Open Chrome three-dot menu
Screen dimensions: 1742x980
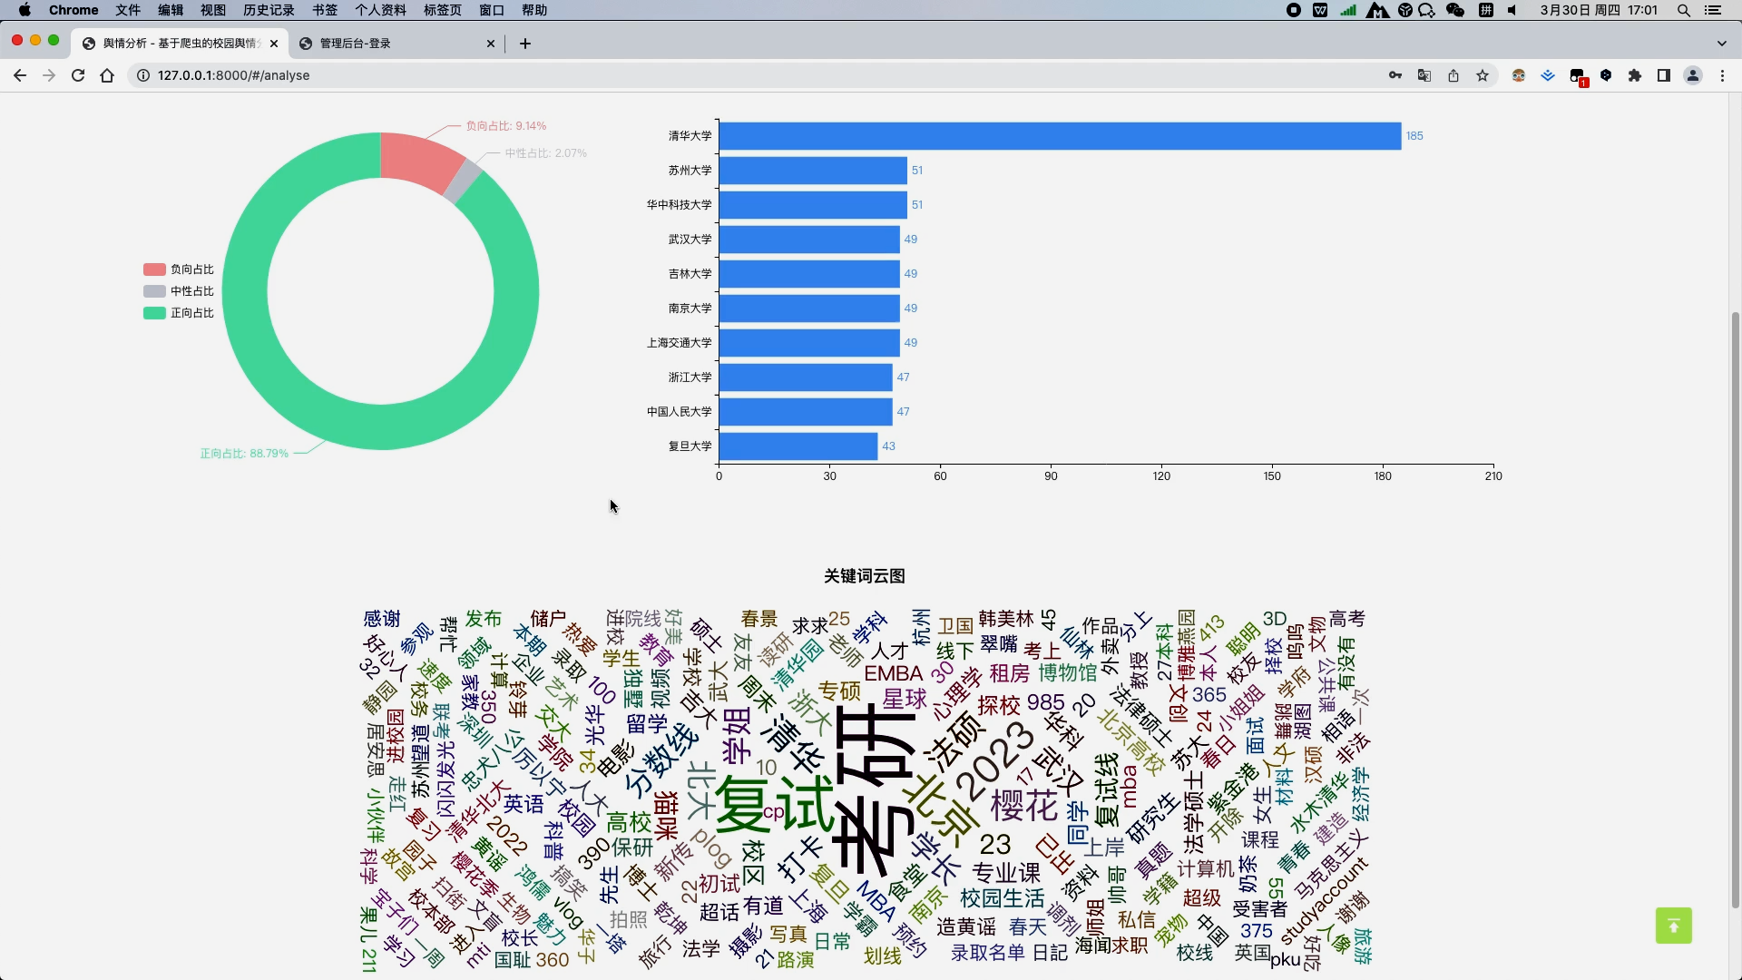[1722, 76]
